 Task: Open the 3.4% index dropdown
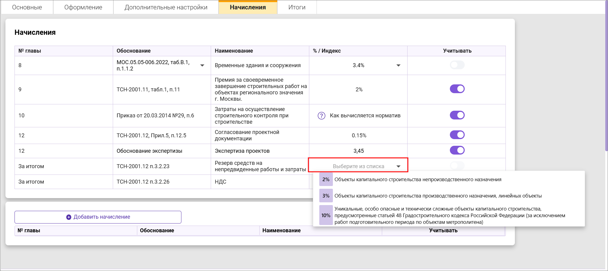(x=398, y=66)
